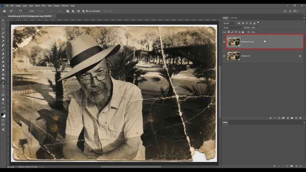Create a new adjustment layer

[288, 118]
